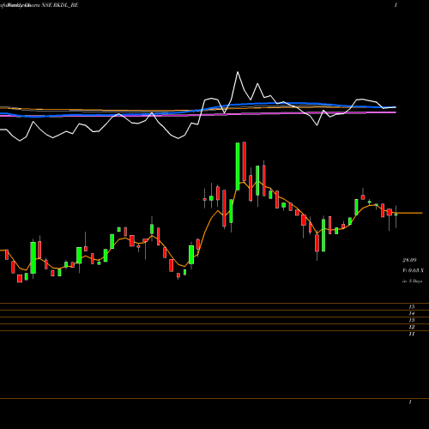Click the axis label '15'
This screenshot has height=429, width=429.
[x=412, y=307]
